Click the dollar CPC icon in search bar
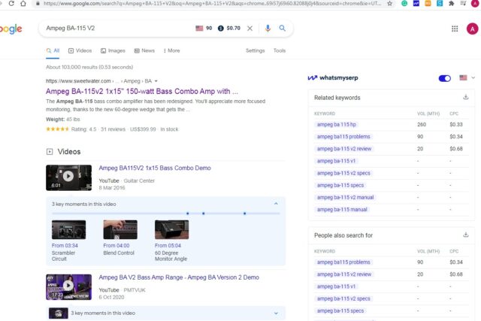481x321 pixels. click(220, 29)
